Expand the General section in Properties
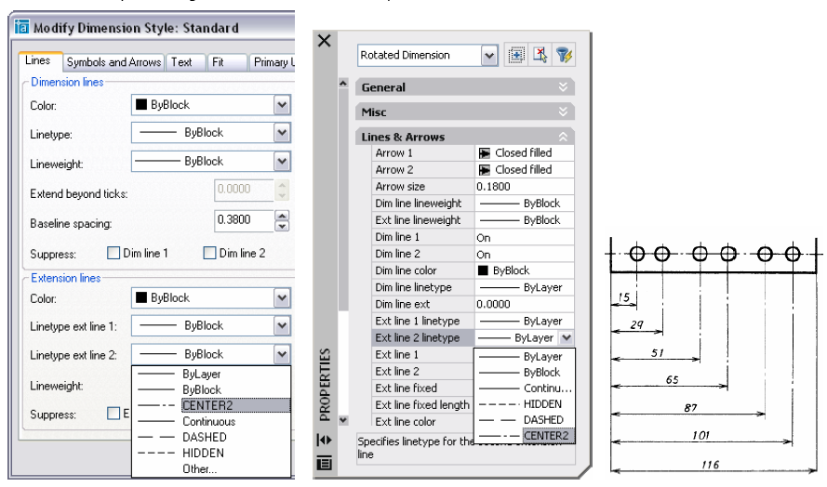 pos(564,87)
